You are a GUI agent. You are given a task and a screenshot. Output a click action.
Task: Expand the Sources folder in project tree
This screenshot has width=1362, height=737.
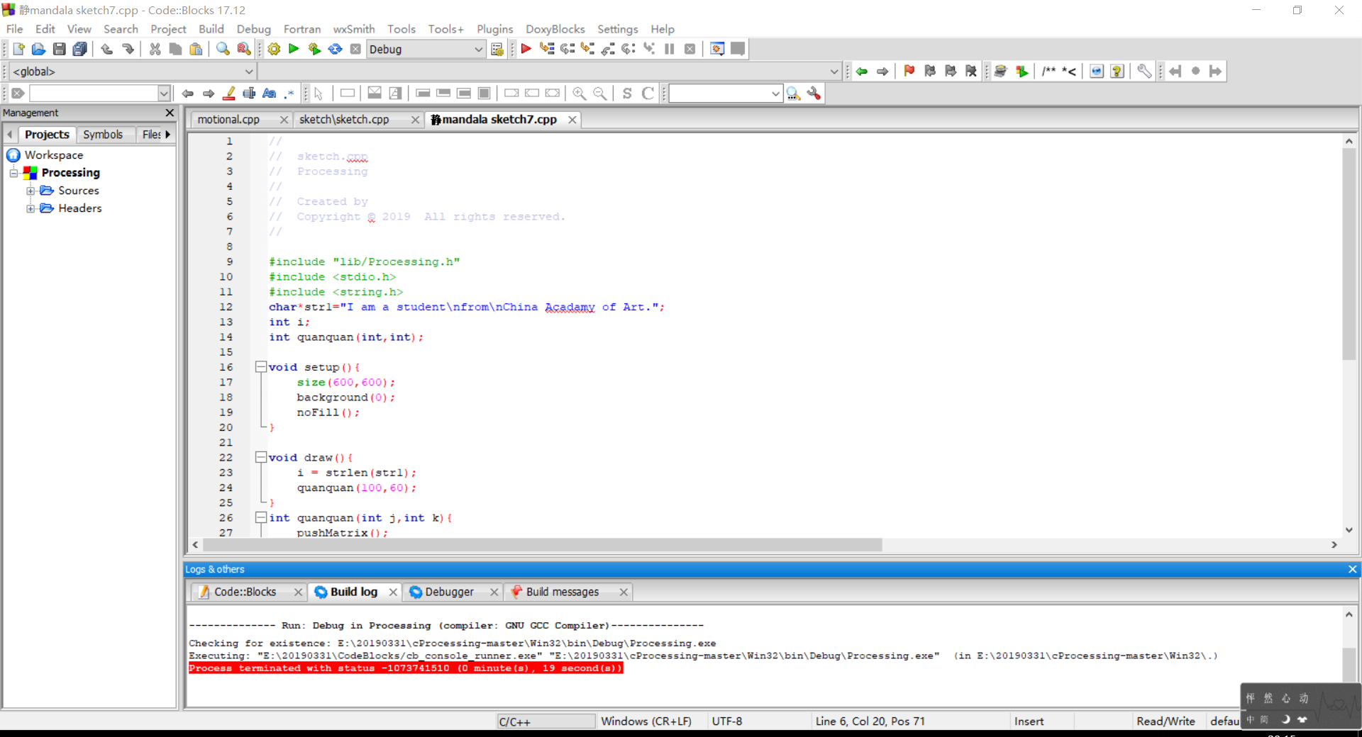tap(31, 191)
